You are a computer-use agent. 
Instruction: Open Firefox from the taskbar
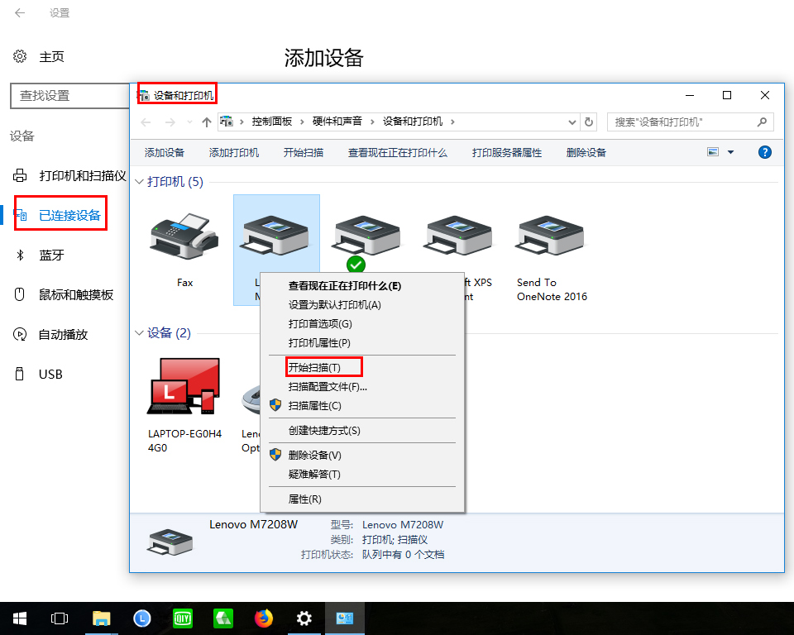click(x=263, y=618)
